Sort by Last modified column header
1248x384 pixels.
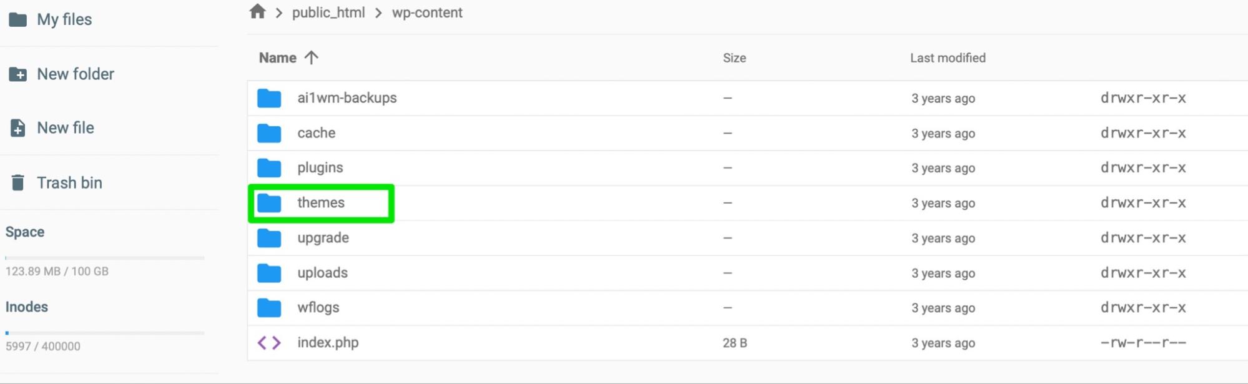947,58
